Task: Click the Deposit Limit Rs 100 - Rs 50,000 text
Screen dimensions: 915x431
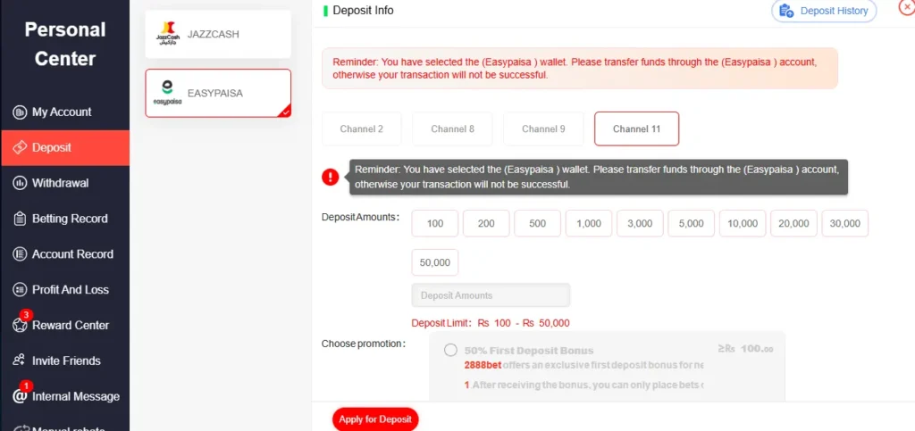Action: pyautogui.click(x=491, y=323)
